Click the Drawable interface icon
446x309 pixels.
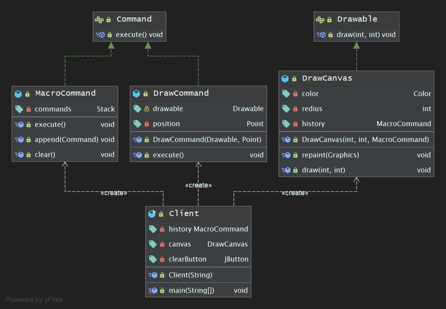(x=320, y=19)
